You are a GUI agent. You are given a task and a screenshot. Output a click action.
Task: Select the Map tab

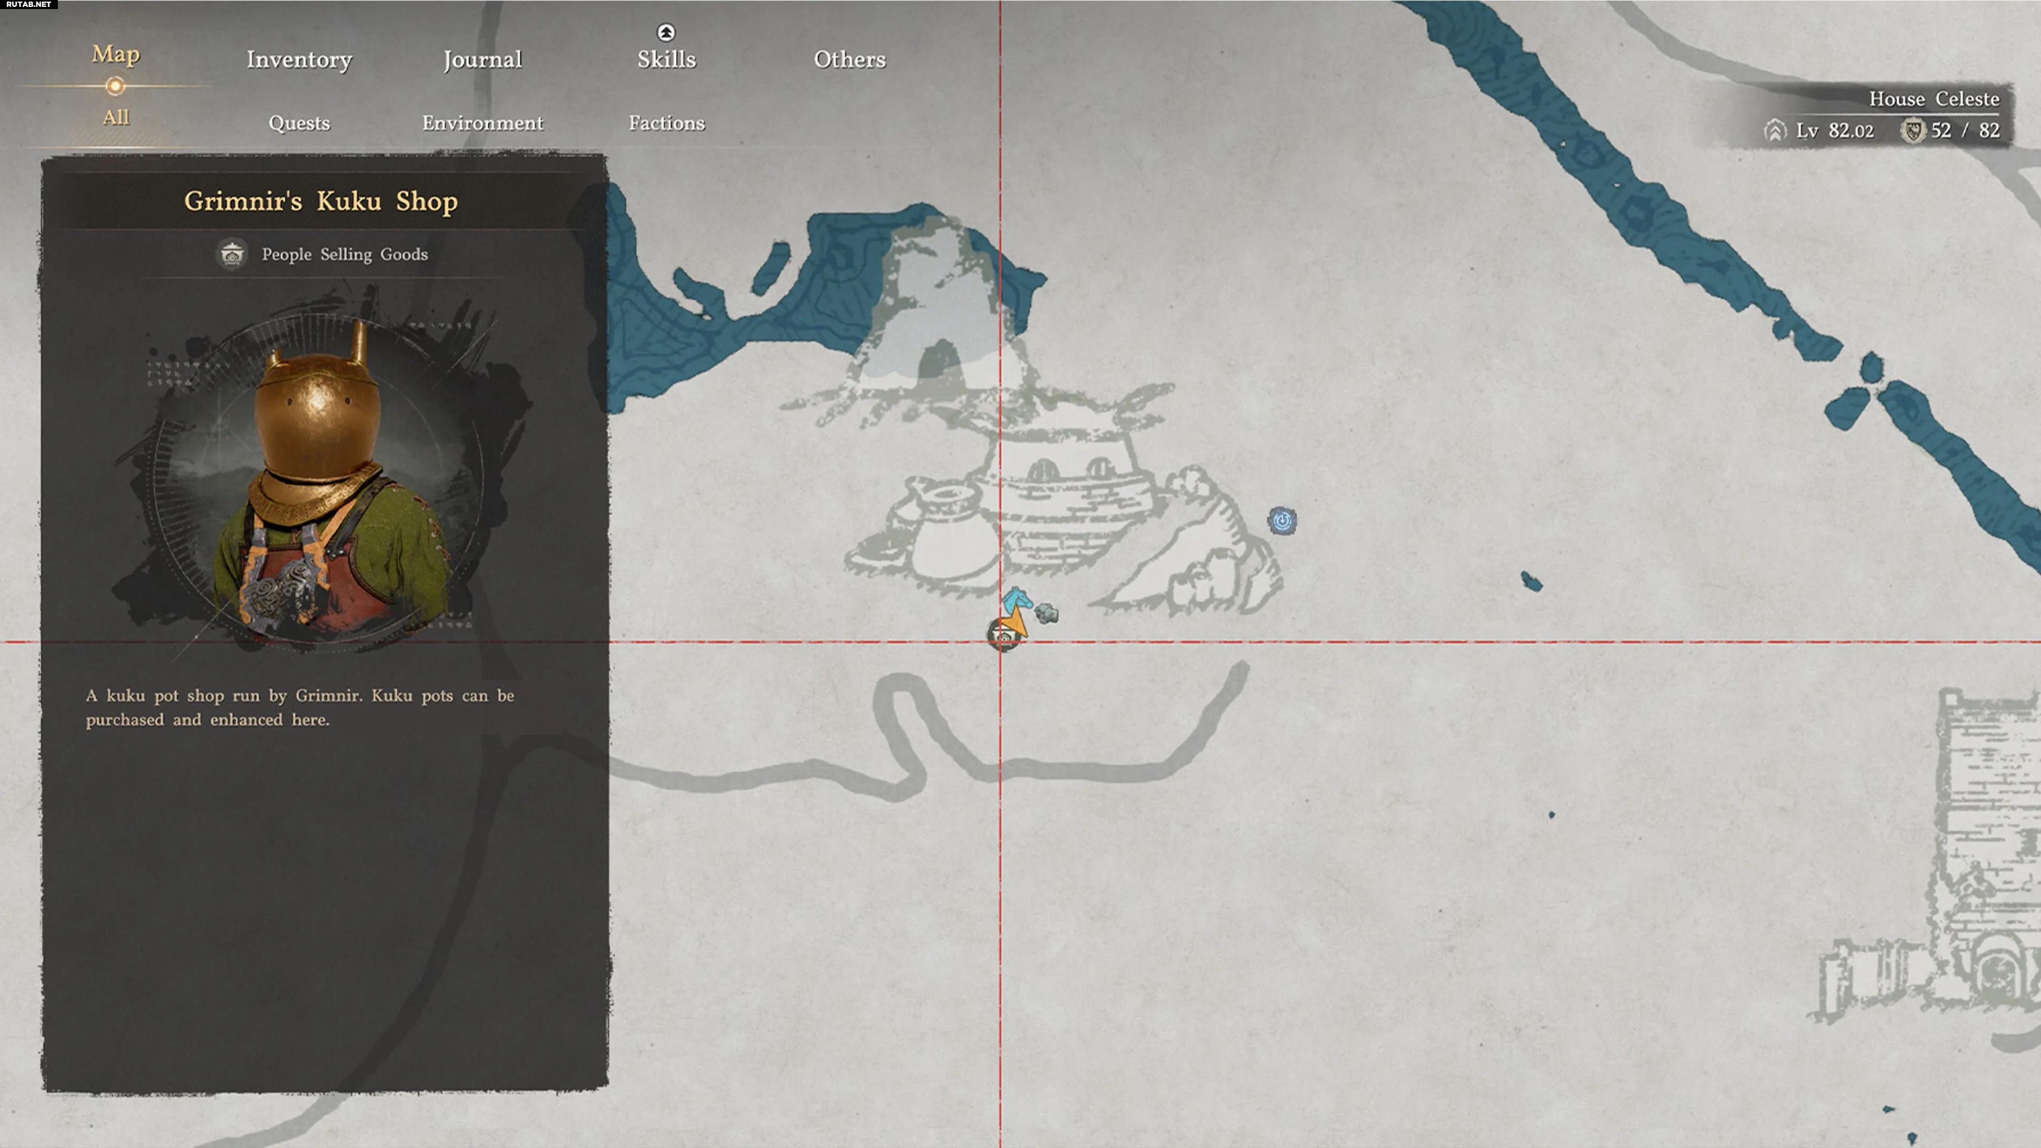pos(116,54)
